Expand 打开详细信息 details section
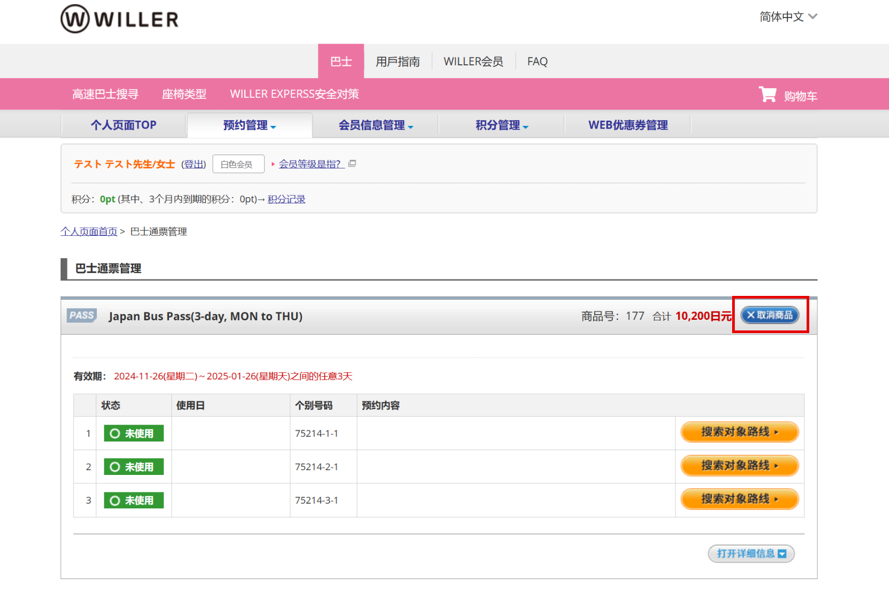Screen dimensions: 889x595 (751, 554)
